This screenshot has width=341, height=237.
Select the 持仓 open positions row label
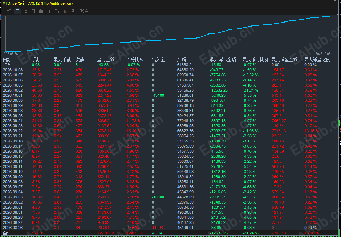(7, 65)
